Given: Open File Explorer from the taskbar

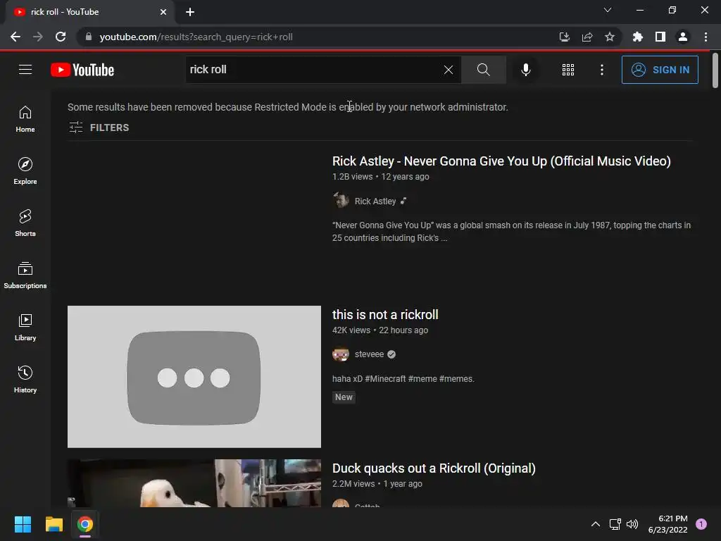Looking at the screenshot, I should coord(54,524).
